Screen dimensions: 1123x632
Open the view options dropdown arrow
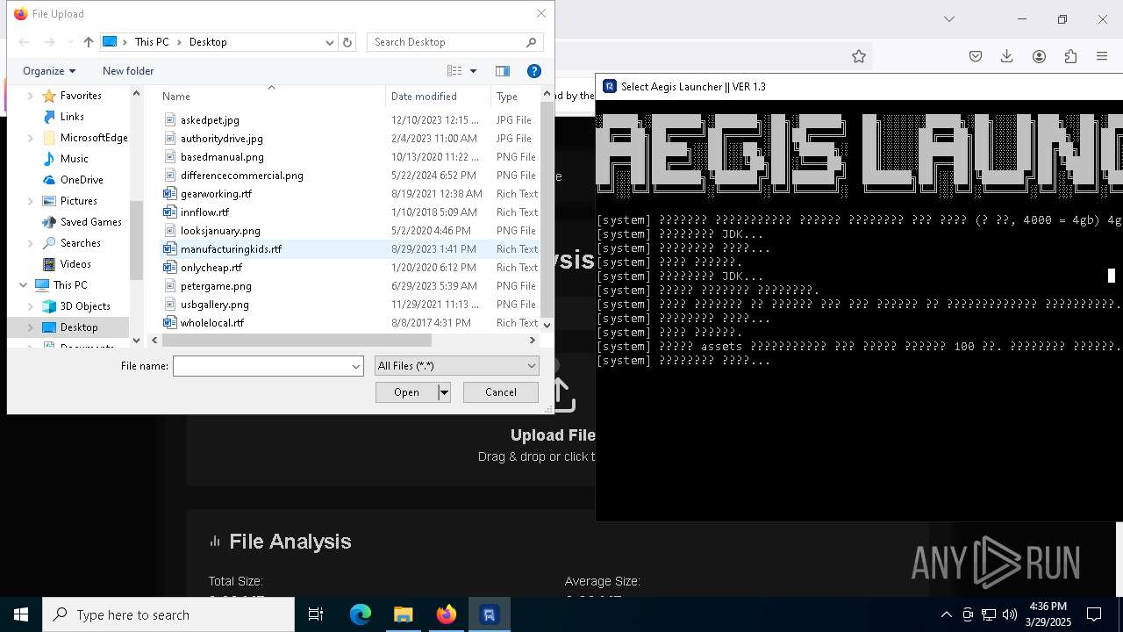pyautogui.click(x=473, y=71)
